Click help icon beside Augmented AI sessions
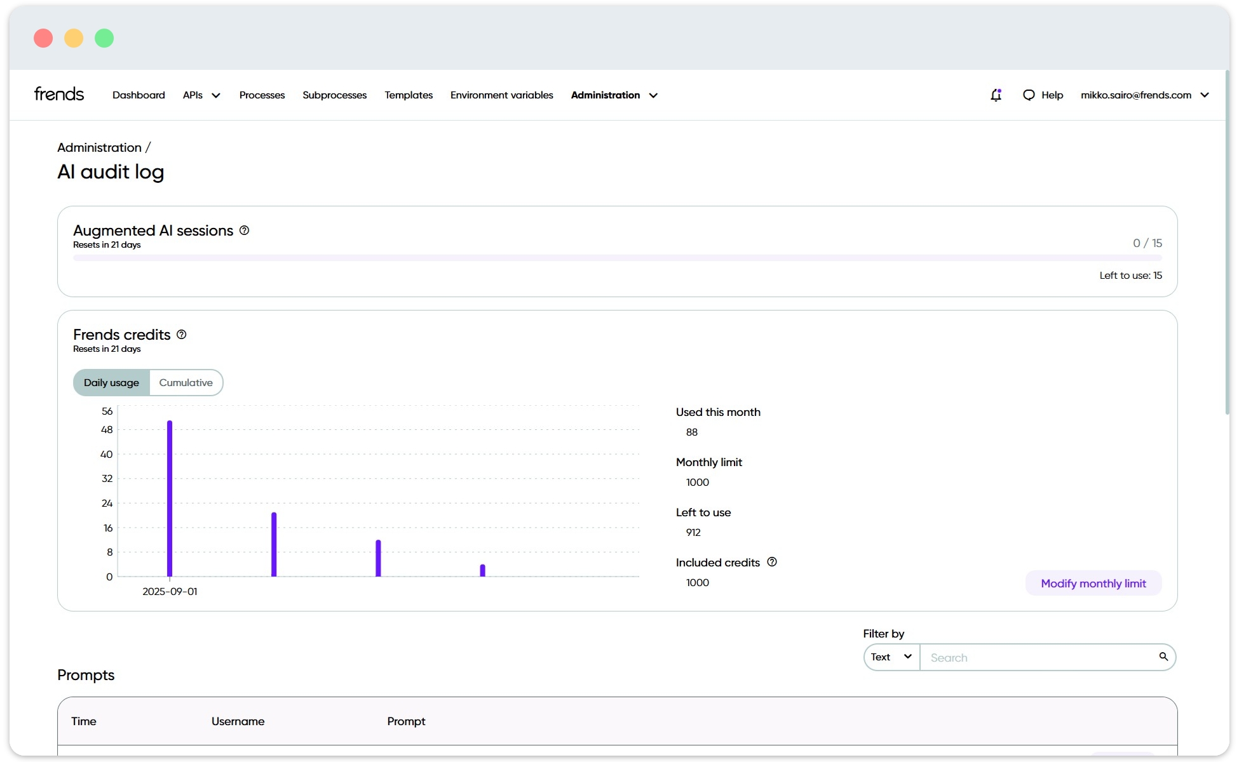The image size is (1239, 762). coord(245,231)
